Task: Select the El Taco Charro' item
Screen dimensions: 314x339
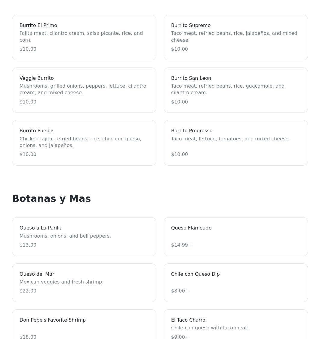Action: (x=235, y=325)
